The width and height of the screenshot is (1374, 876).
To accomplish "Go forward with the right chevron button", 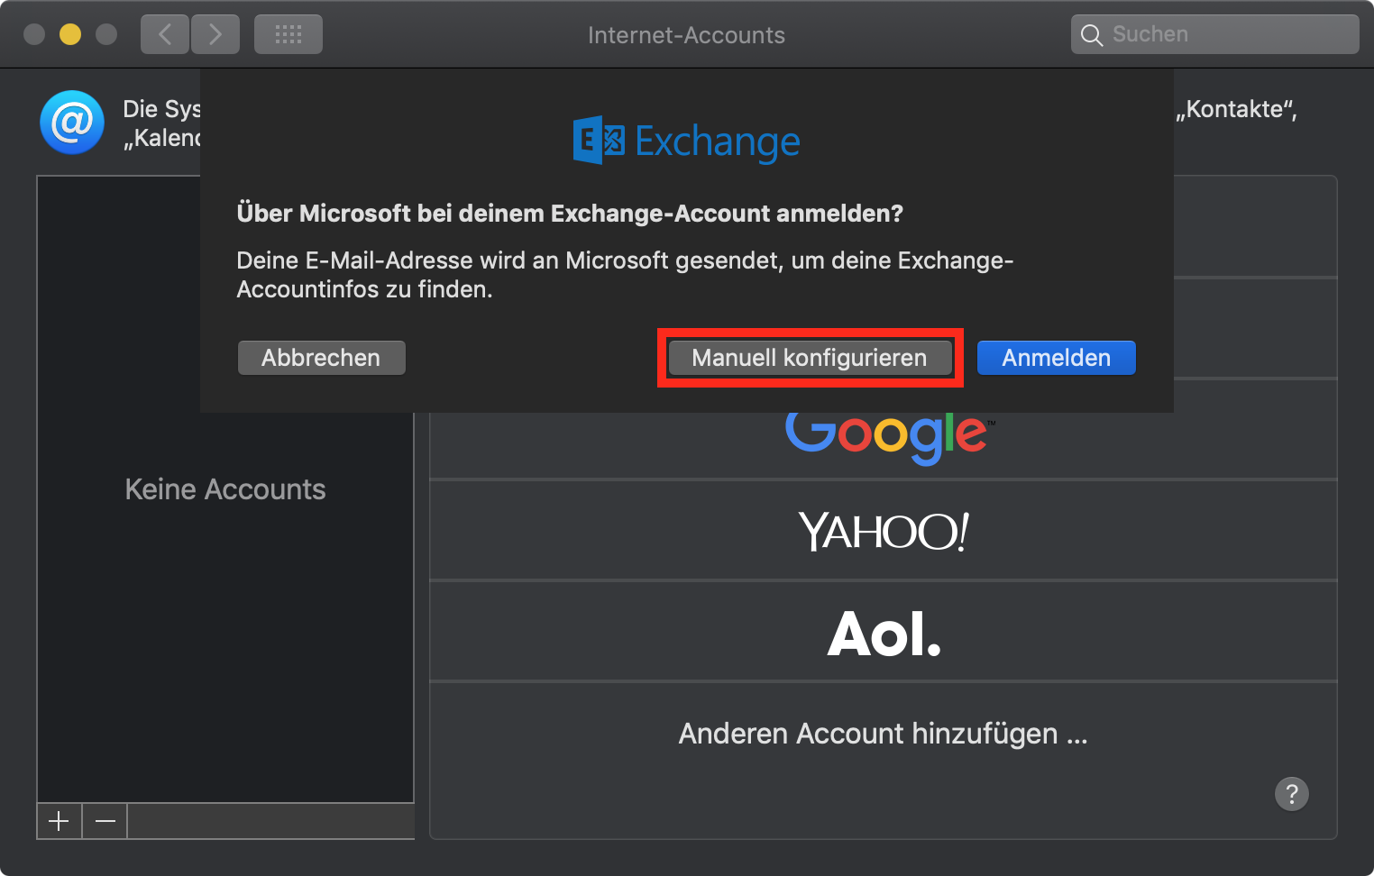I will pyautogui.click(x=215, y=34).
